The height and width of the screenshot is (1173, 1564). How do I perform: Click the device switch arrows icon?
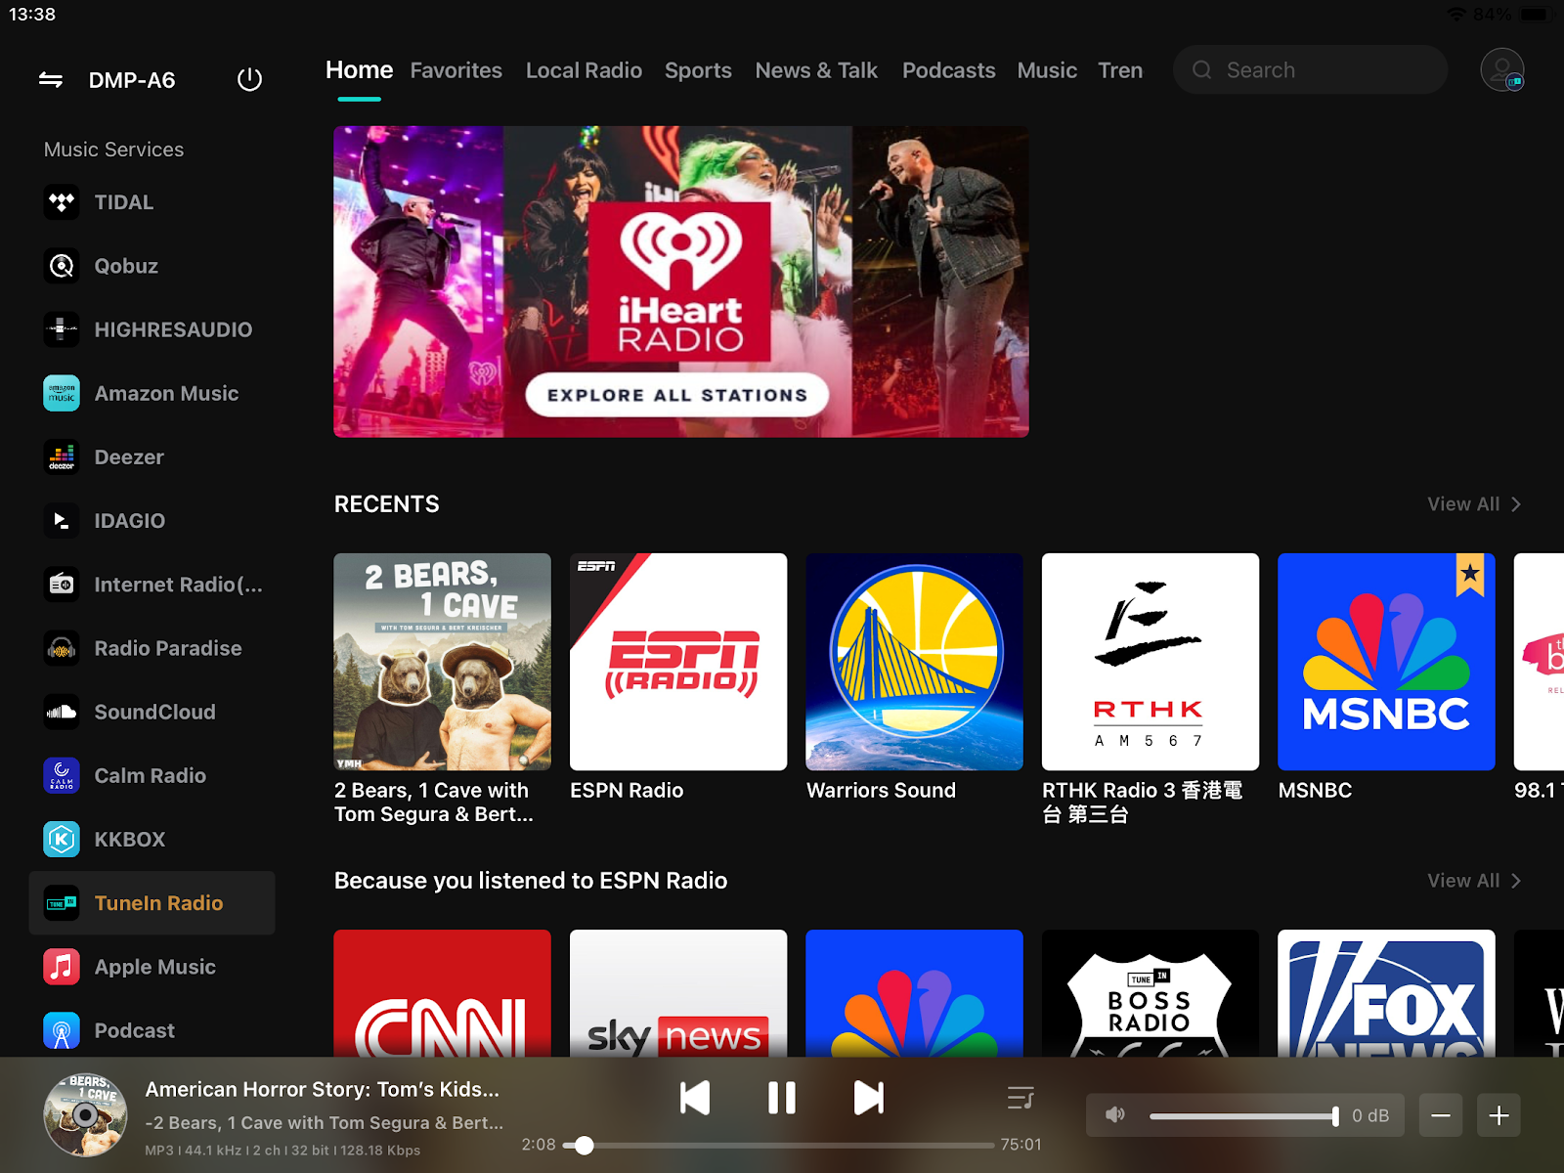pos(51,80)
